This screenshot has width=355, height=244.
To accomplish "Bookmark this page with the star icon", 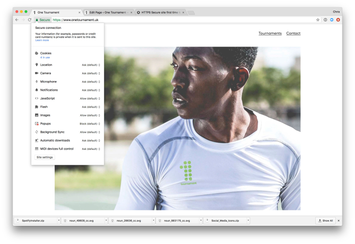I will click(318, 20).
